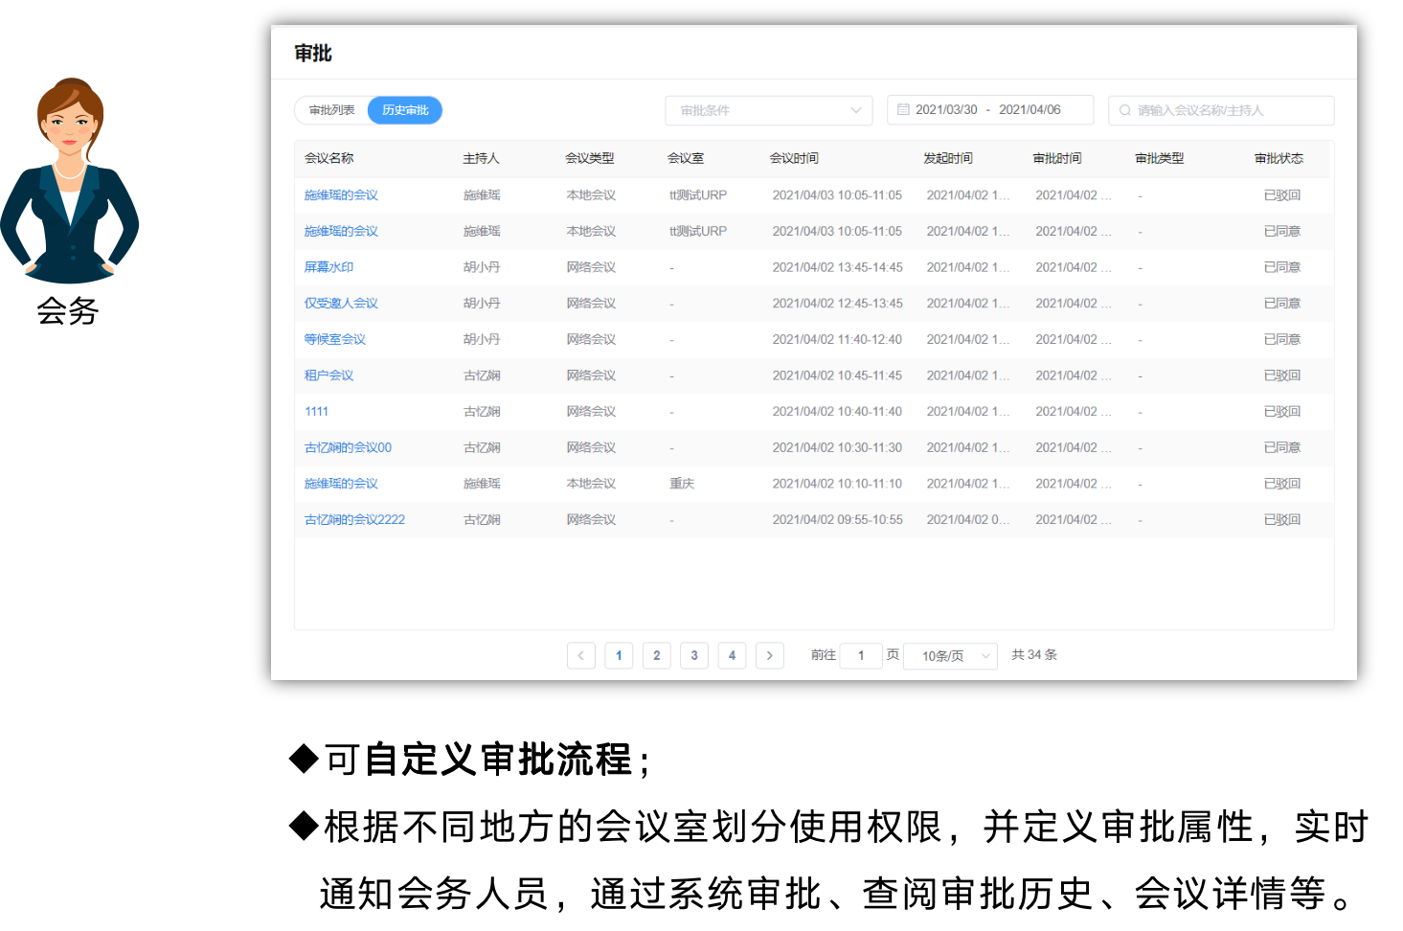Click the go-to page number input
The image size is (1403, 931).
860,655
